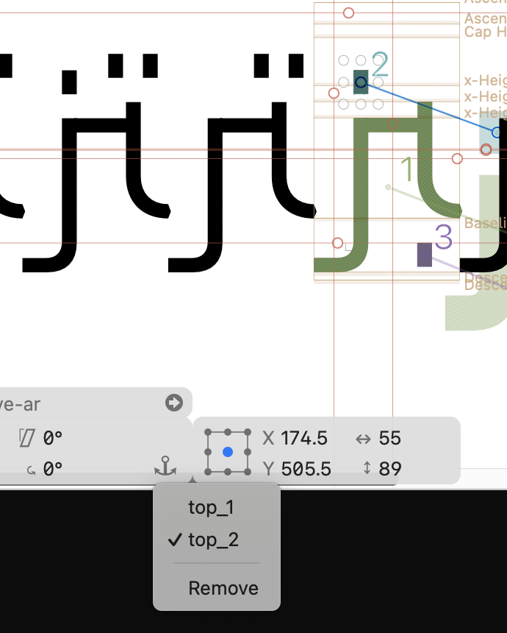Screen dimensions: 507x633
Task: Click the X coordinate field showing 174.5
Action: [x=304, y=439]
